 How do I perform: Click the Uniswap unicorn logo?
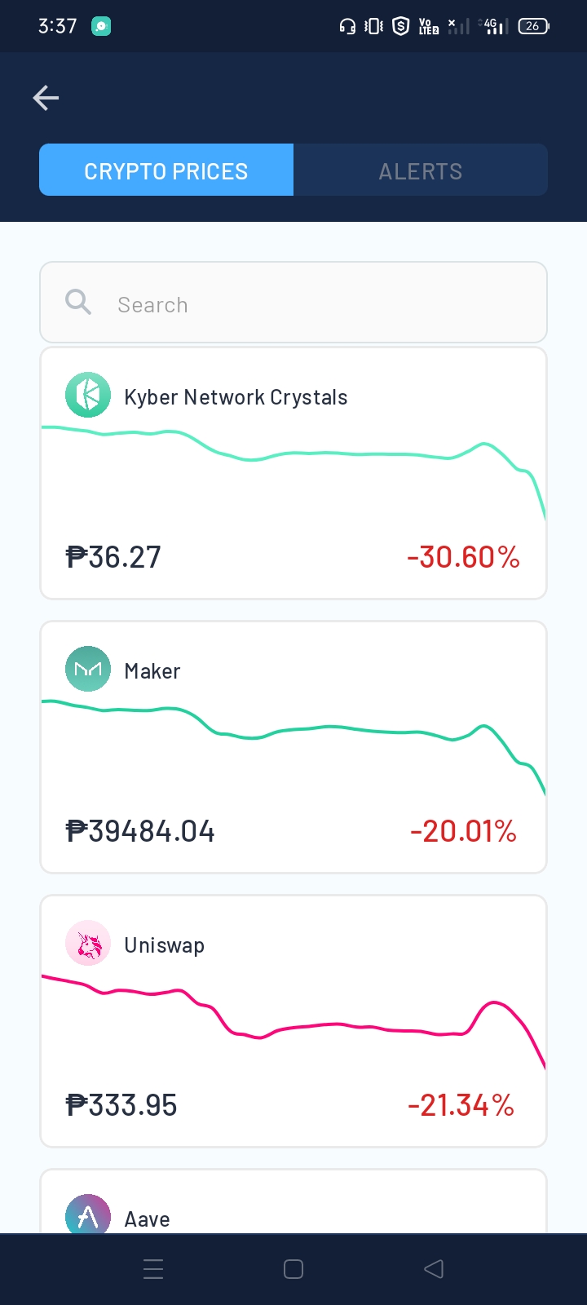tap(88, 943)
